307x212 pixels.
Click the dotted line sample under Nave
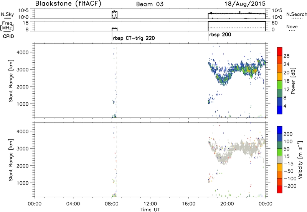[x=292, y=31]
